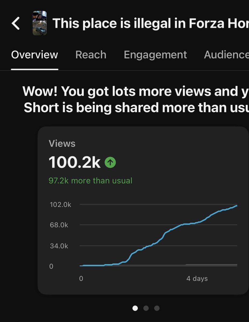249x322 pixels.
Task: Select the first carousel page dot
Action: point(135,308)
